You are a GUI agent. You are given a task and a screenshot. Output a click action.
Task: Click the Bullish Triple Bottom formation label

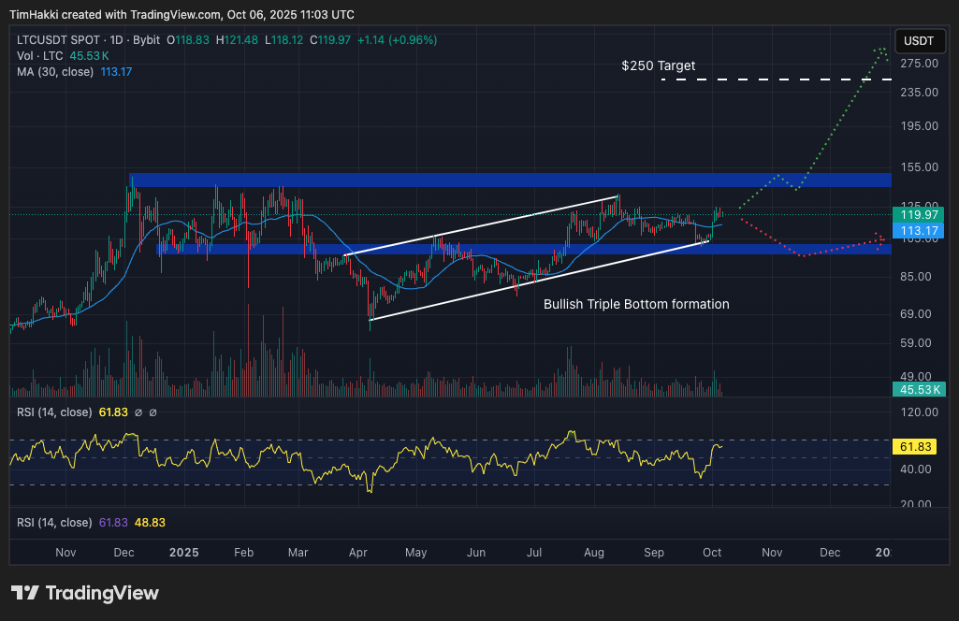[x=636, y=304]
